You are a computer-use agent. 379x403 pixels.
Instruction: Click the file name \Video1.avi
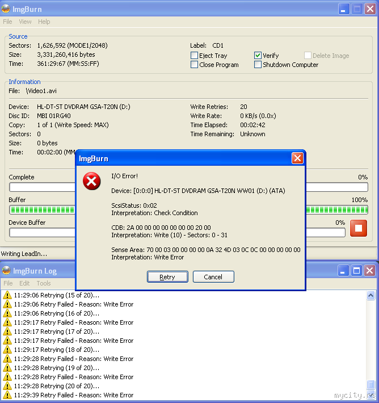41,91
